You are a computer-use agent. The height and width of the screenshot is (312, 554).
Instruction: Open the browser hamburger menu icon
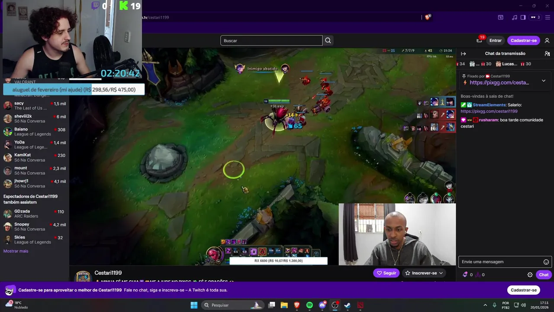pos(547,17)
